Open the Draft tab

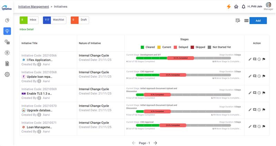80,20
